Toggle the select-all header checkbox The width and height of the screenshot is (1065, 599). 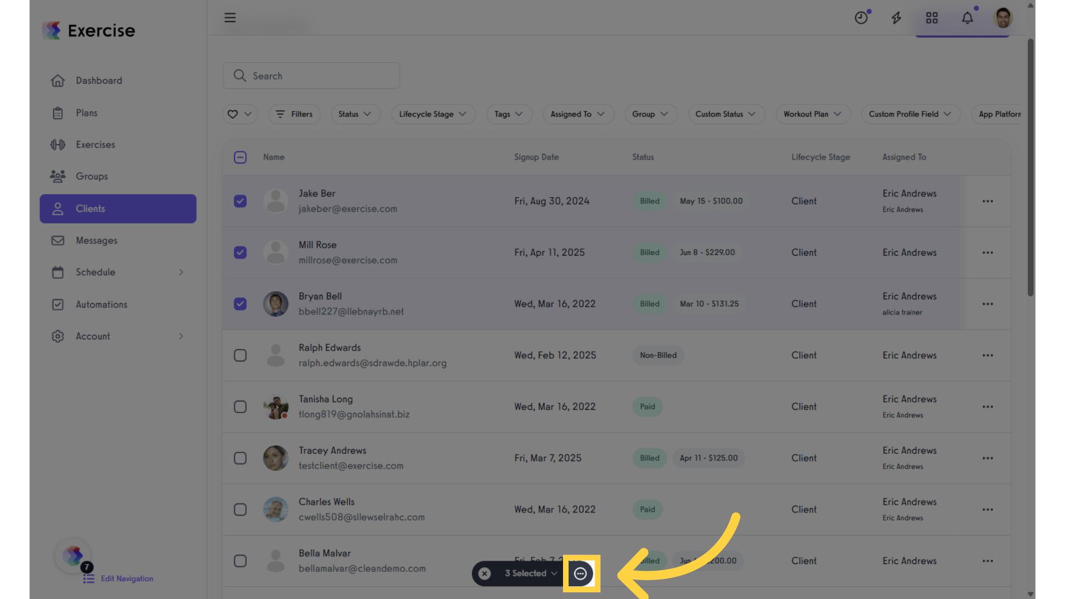[240, 158]
